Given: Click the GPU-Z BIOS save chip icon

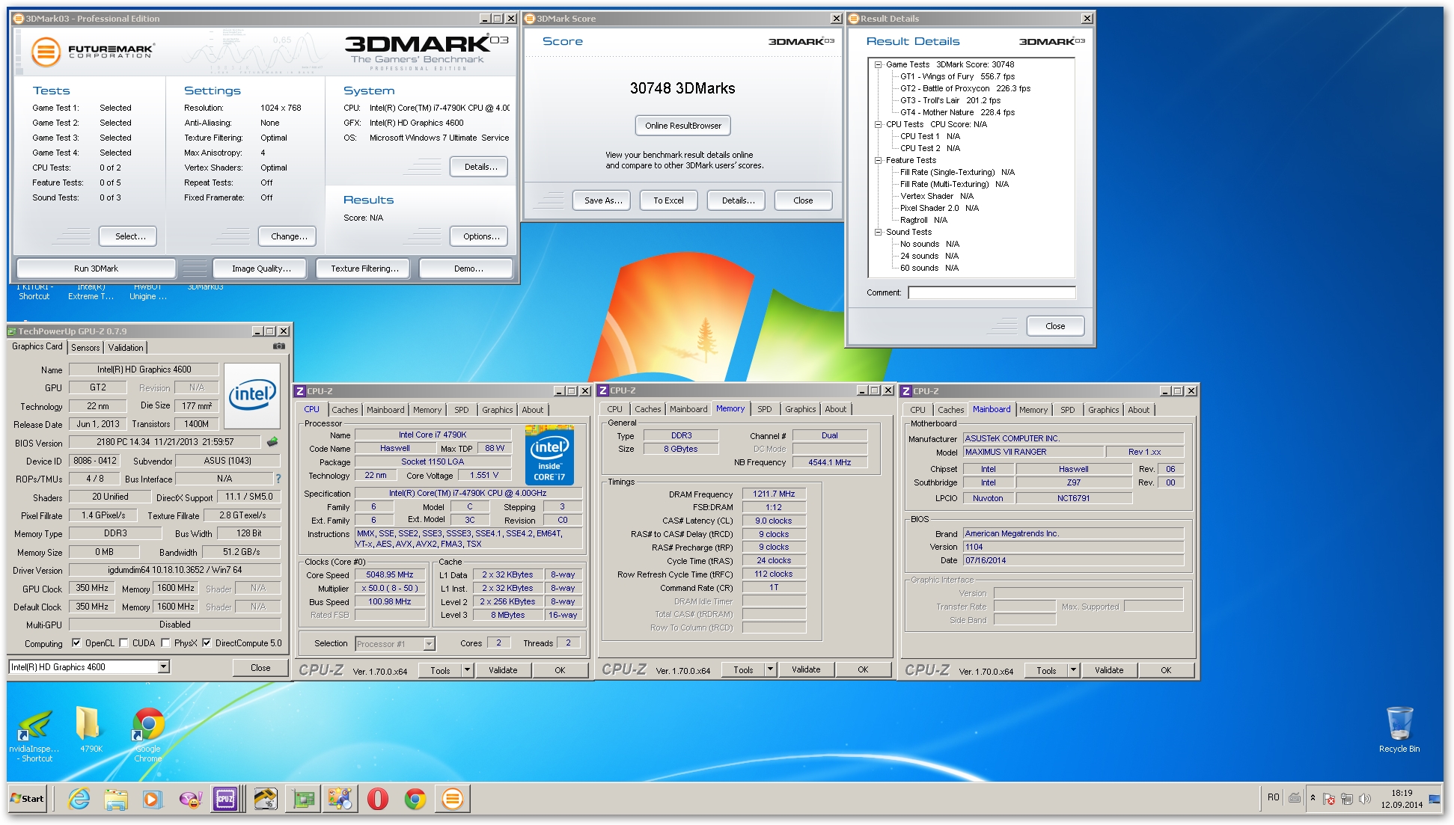Looking at the screenshot, I should pos(272,442).
